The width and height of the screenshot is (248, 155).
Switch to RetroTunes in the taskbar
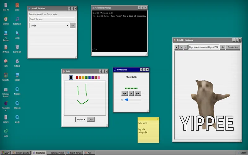39,153
